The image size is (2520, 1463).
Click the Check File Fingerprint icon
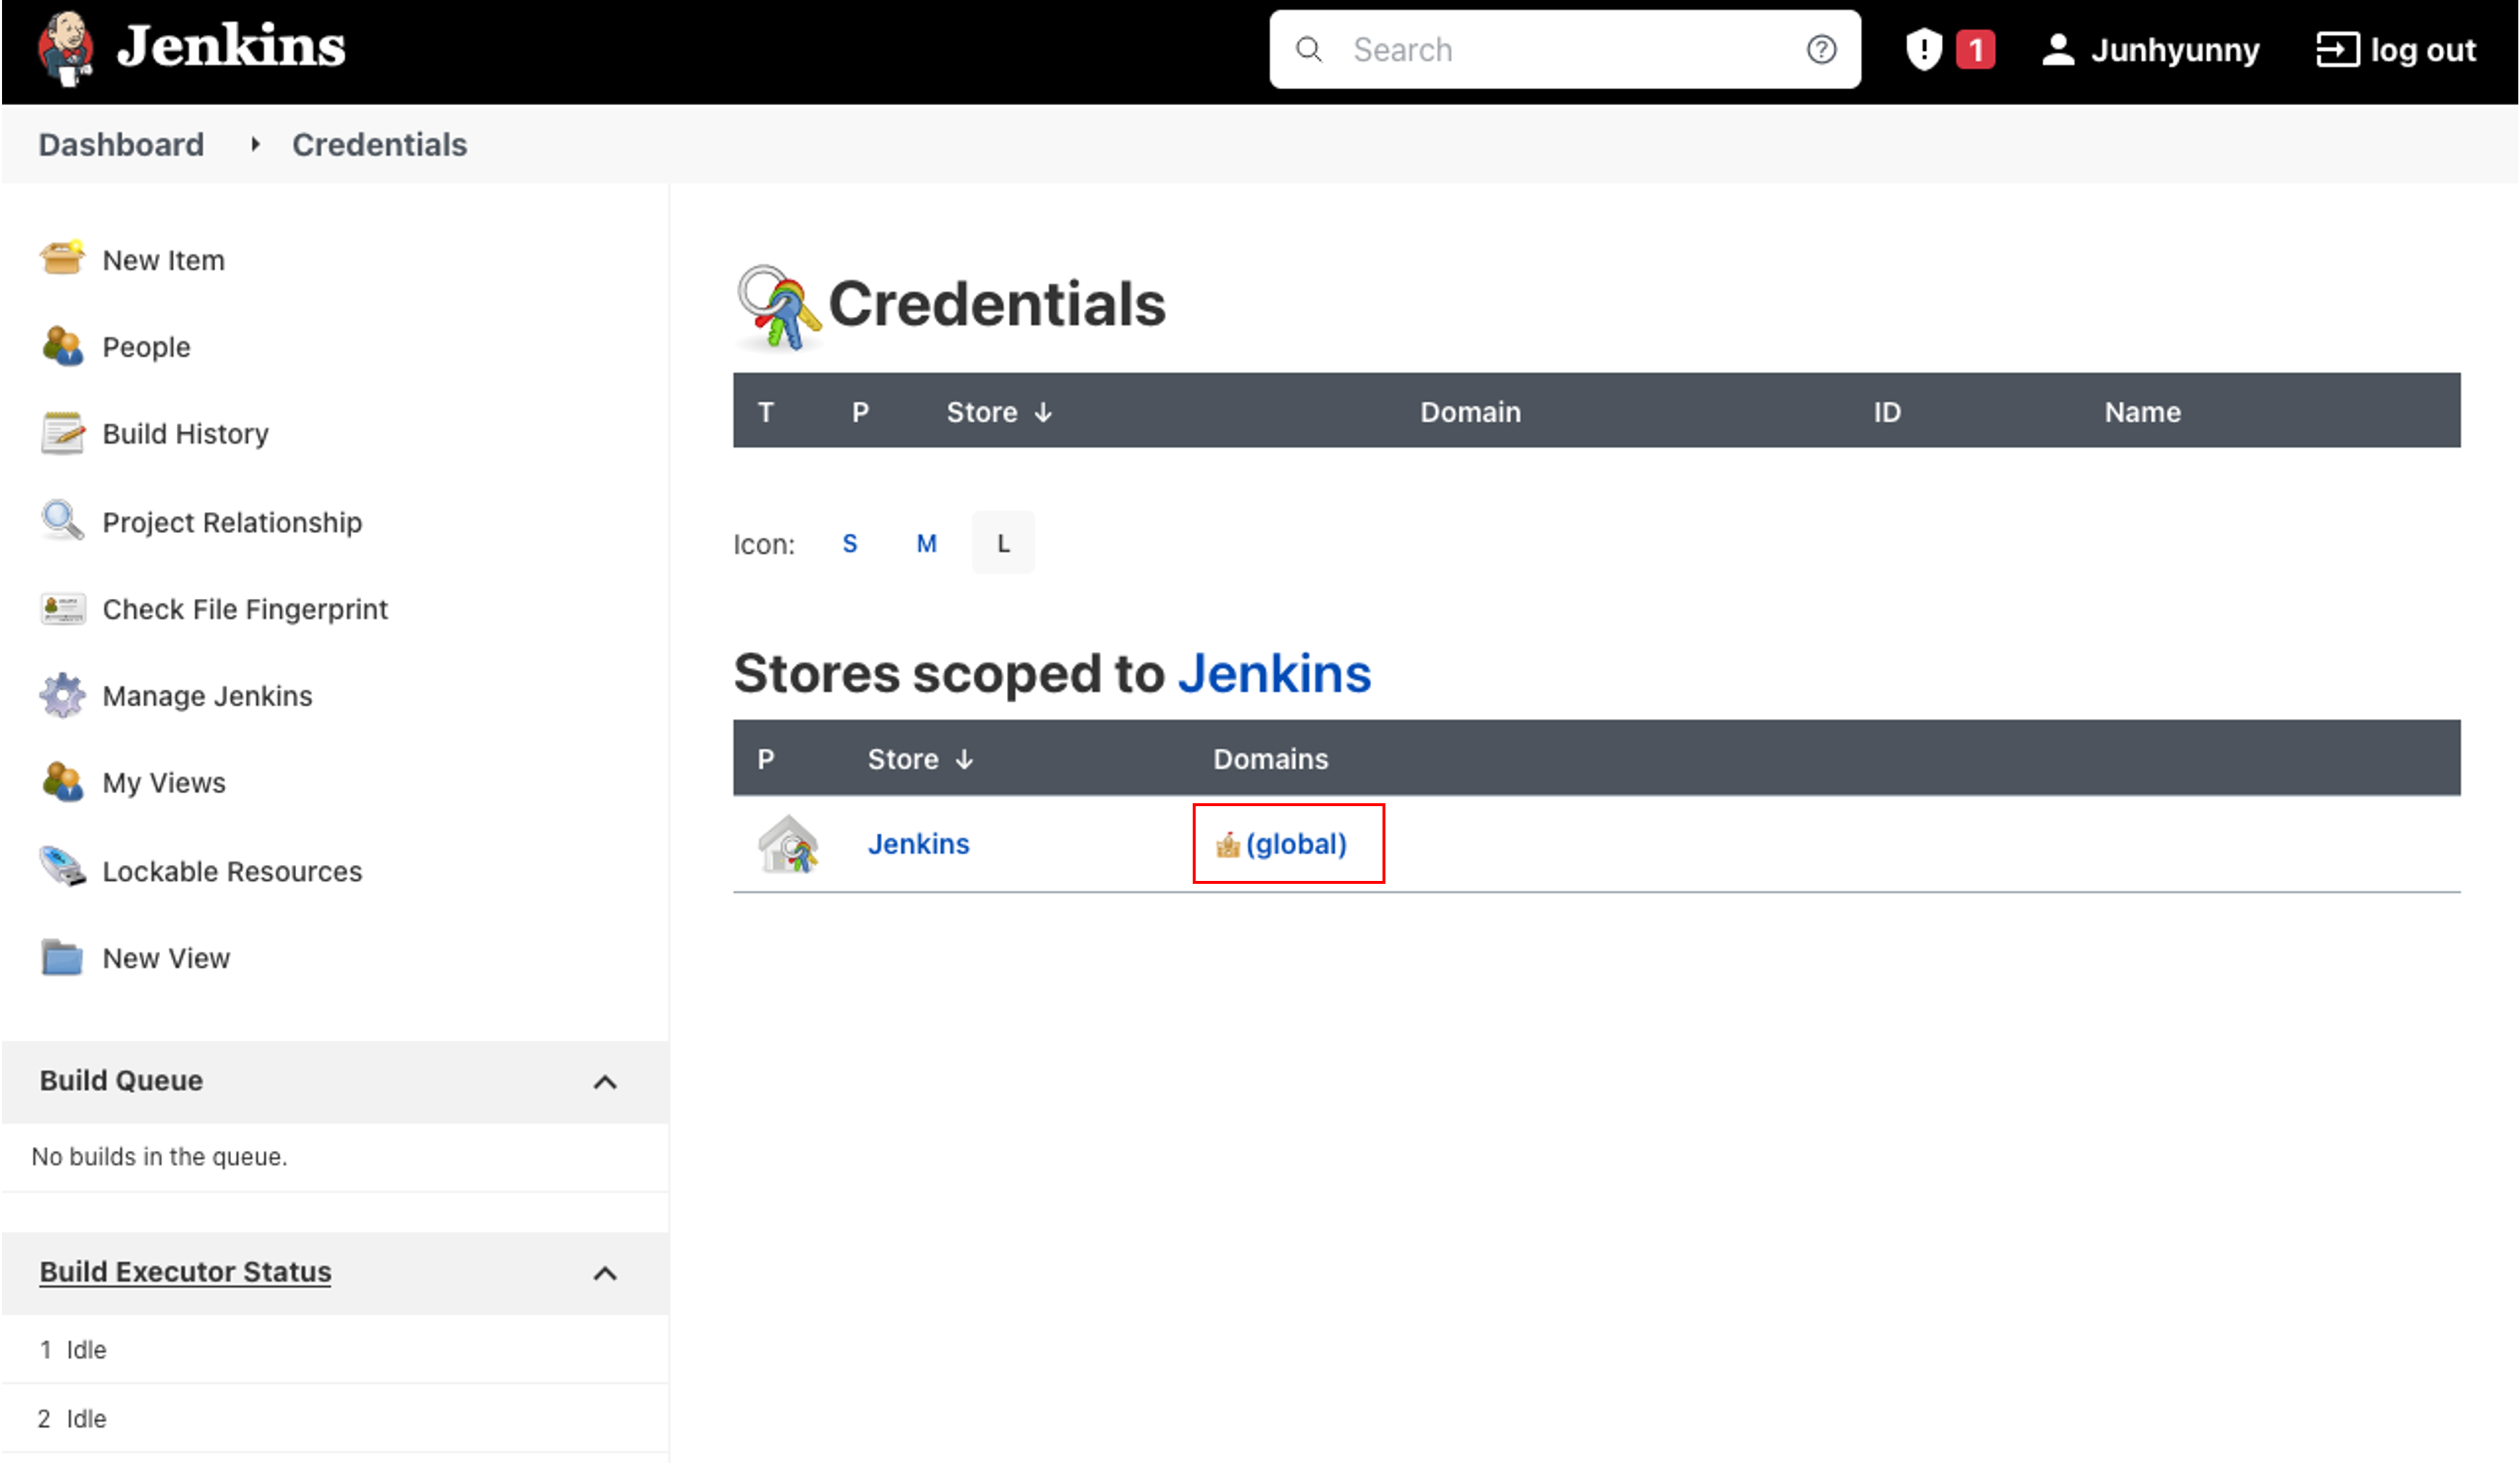pyautogui.click(x=62, y=608)
